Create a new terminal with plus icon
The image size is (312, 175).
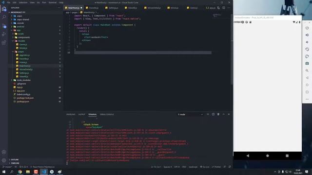[208, 114]
